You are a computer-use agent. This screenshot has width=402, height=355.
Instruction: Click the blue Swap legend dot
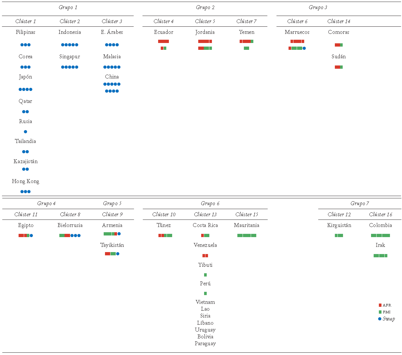tap(380, 319)
